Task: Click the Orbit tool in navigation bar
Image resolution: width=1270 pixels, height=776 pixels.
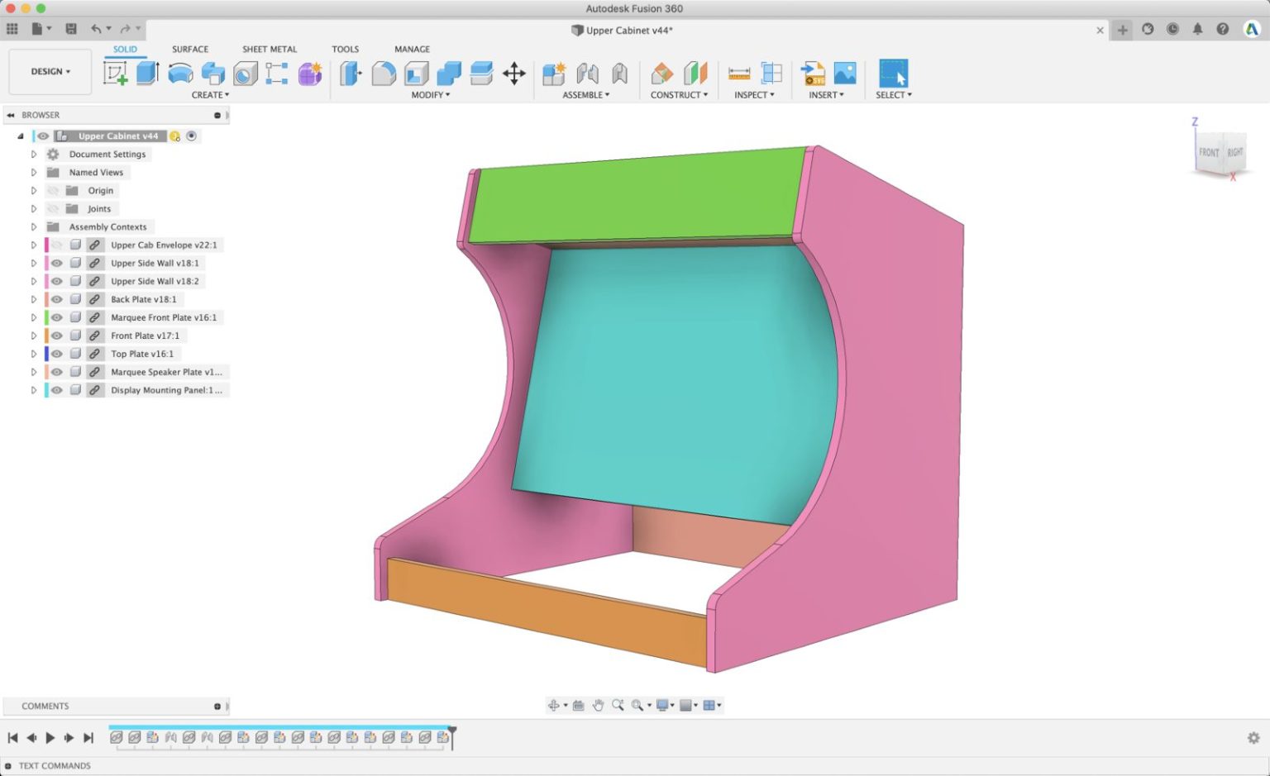Action: (x=555, y=705)
